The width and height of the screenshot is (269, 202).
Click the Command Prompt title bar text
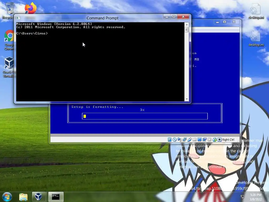click(x=103, y=18)
